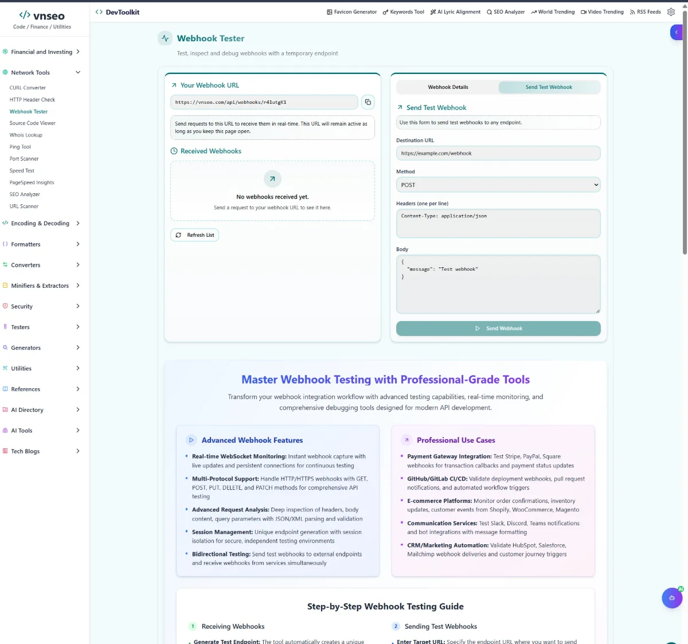The width and height of the screenshot is (688, 644).
Task: Open the Keywords Tool from top bar
Action: click(403, 11)
